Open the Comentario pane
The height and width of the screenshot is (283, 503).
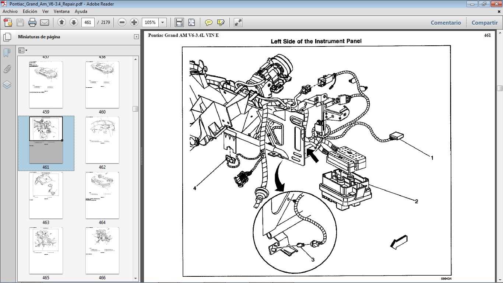click(x=446, y=22)
